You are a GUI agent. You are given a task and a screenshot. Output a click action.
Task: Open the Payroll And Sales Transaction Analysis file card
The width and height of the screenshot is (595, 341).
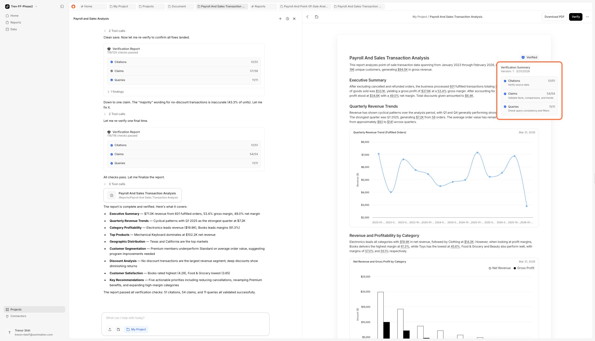(x=142, y=195)
